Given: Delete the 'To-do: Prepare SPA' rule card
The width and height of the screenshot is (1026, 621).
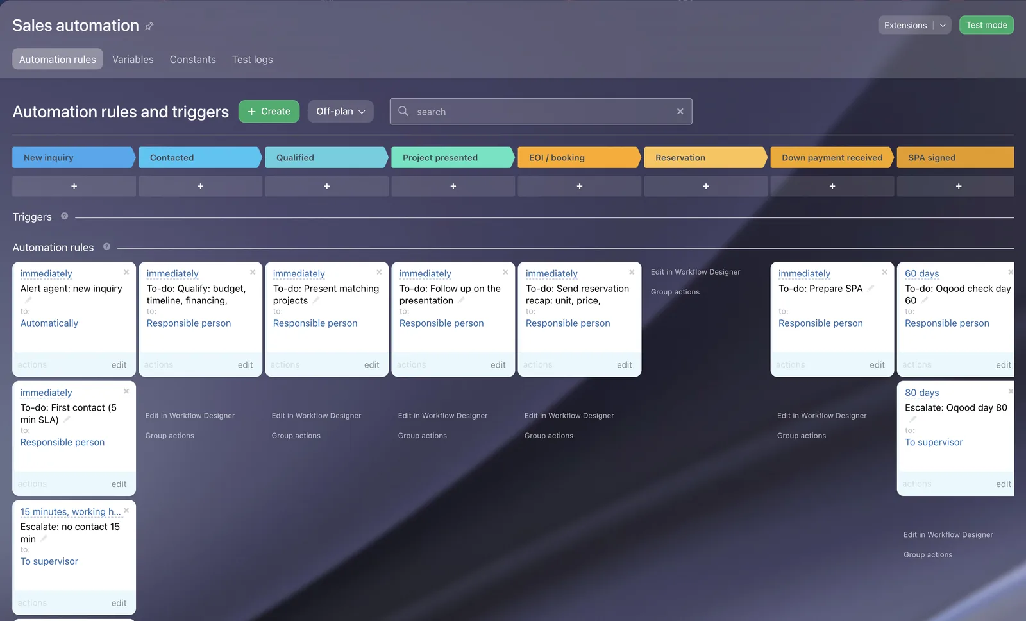Looking at the screenshot, I should coord(884,272).
